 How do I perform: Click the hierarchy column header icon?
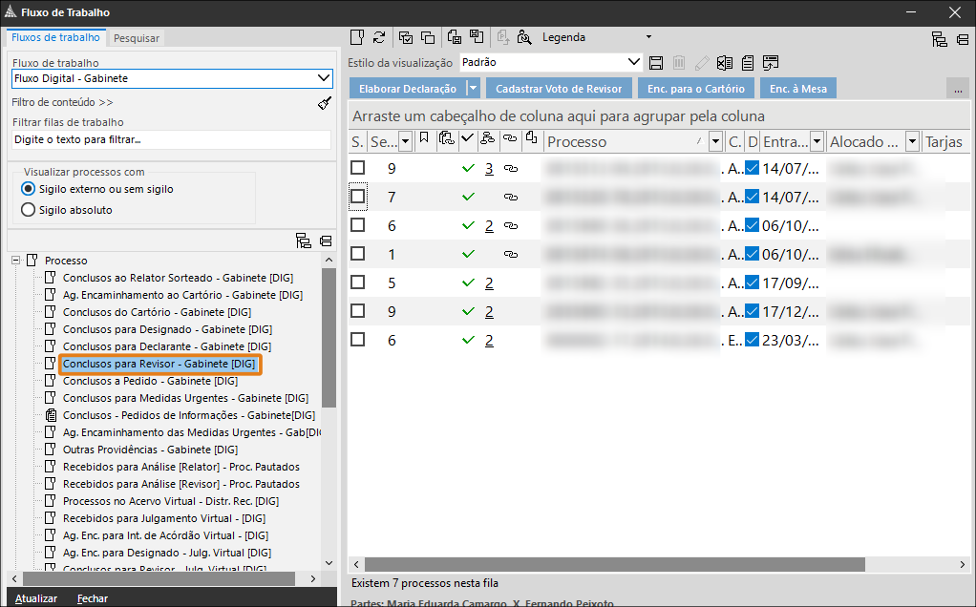[488, 138]
